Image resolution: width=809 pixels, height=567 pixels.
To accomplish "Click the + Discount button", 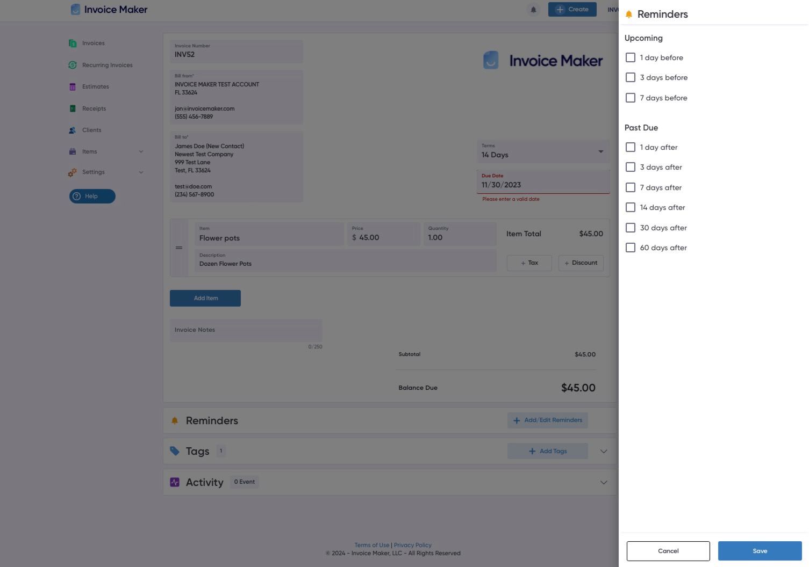I will coord(581,263).
